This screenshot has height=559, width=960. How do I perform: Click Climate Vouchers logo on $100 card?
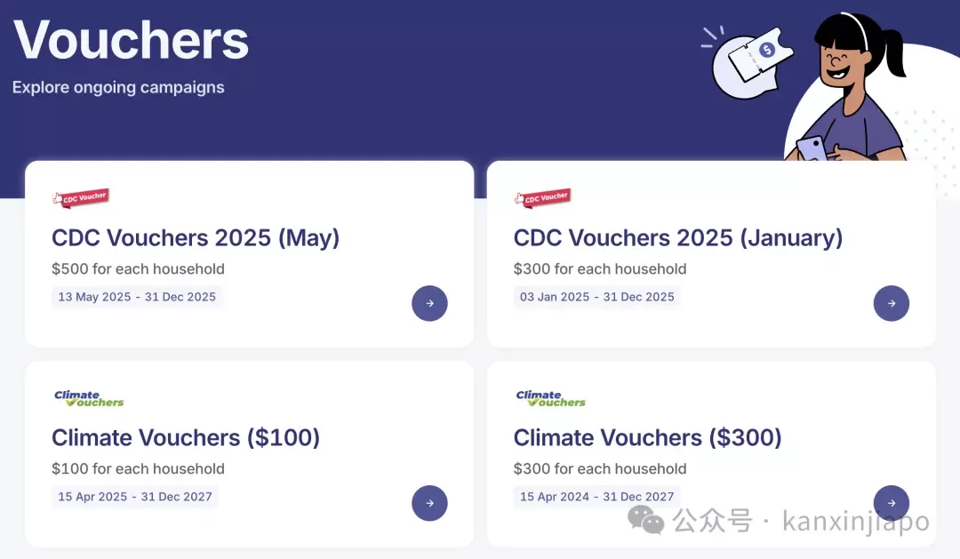coord(89,398)
